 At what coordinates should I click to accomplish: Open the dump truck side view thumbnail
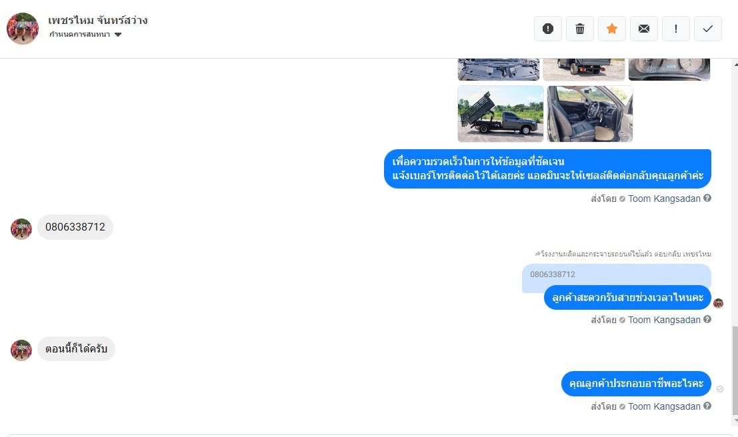(x=500, y=114)
